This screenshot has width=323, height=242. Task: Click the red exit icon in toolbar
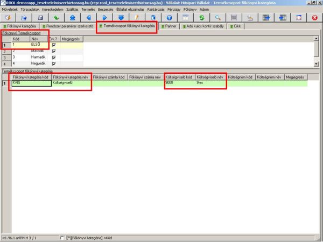pos(314,18)
